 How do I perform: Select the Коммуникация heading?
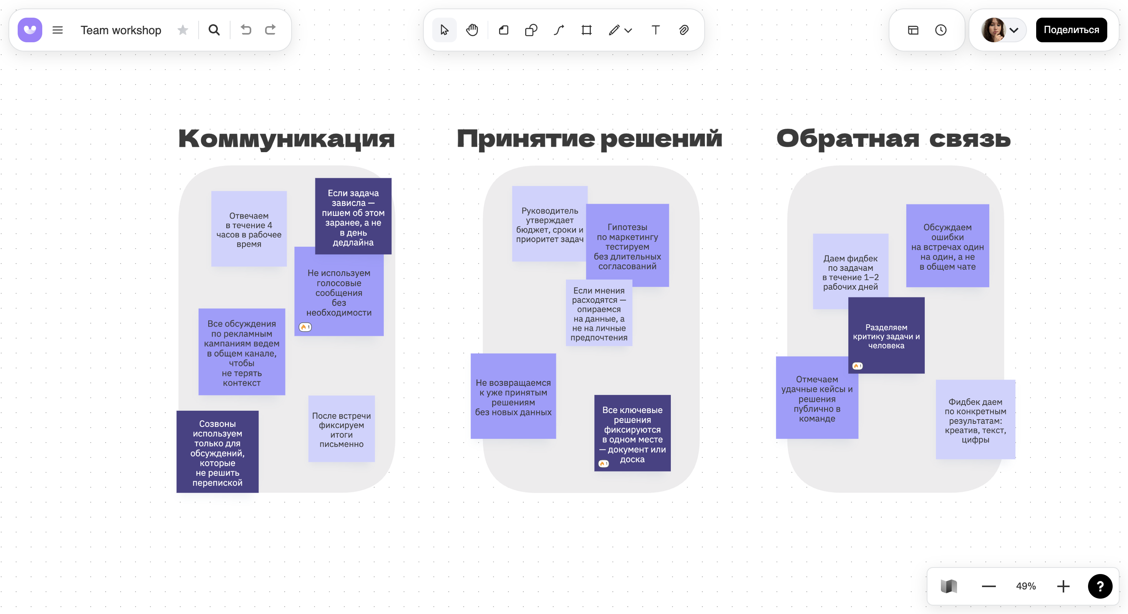point(286,139)
